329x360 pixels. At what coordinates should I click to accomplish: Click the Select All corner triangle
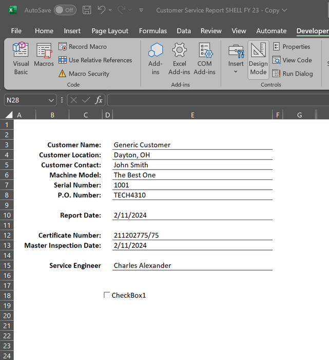pyautogui.click(x=9, y=115)
